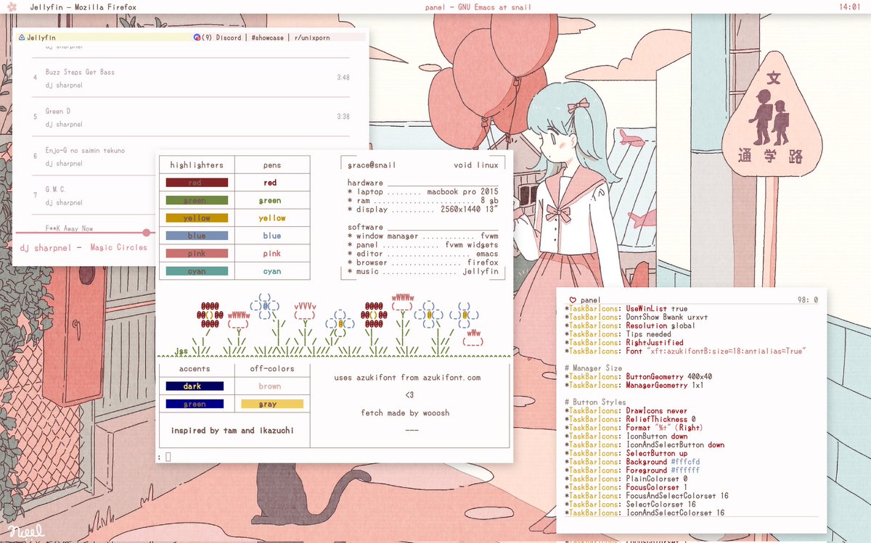Click the off-colors table header
Image resolution: width=871 pixels, height=543 pixels.
(x=272, y=369)
